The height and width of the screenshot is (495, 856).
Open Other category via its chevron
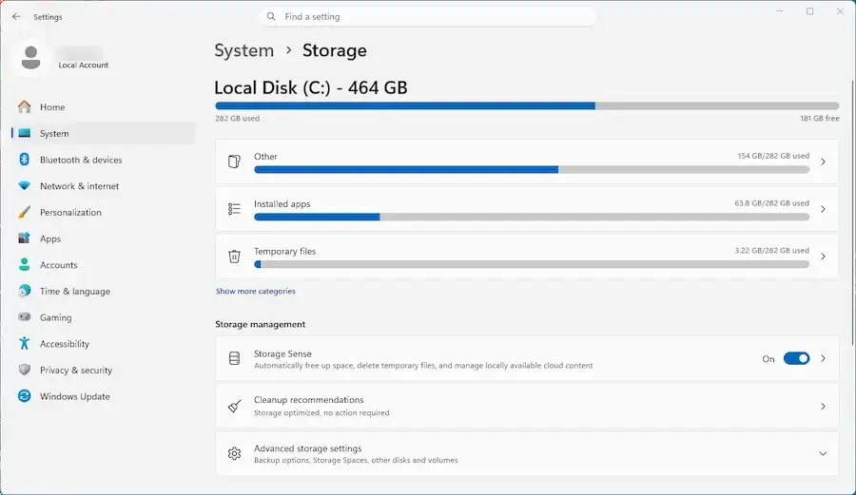[x=823, y=162]
